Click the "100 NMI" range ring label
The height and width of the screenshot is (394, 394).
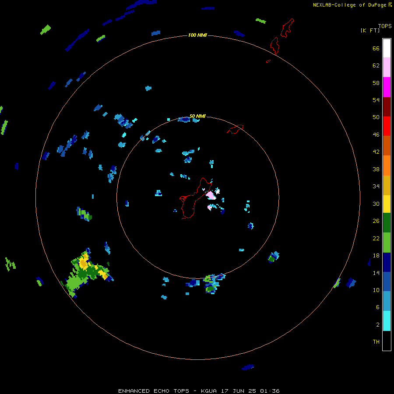[197, 35]
